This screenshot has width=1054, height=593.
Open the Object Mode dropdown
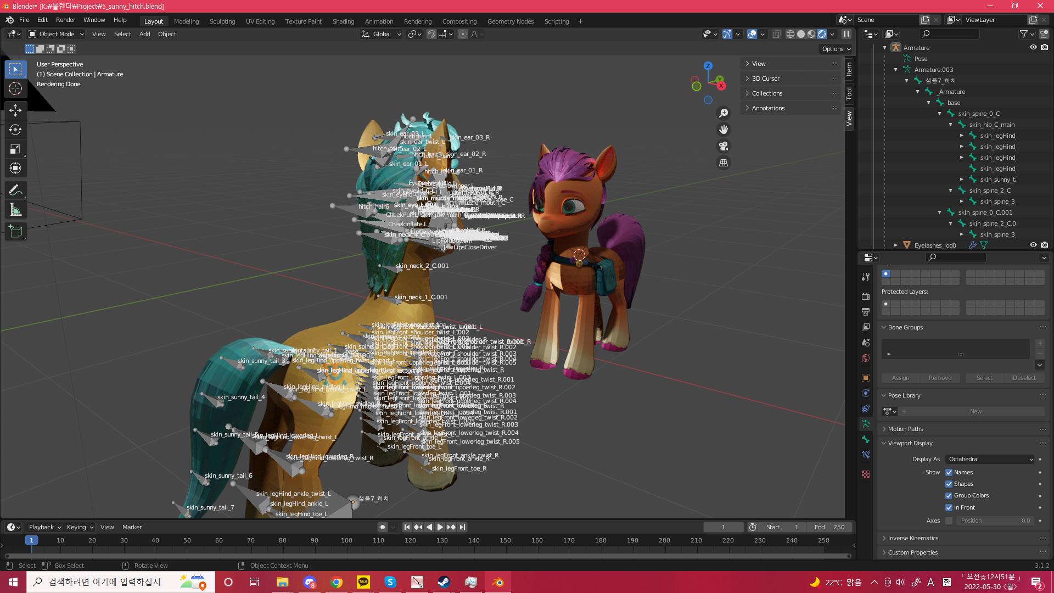57,34
